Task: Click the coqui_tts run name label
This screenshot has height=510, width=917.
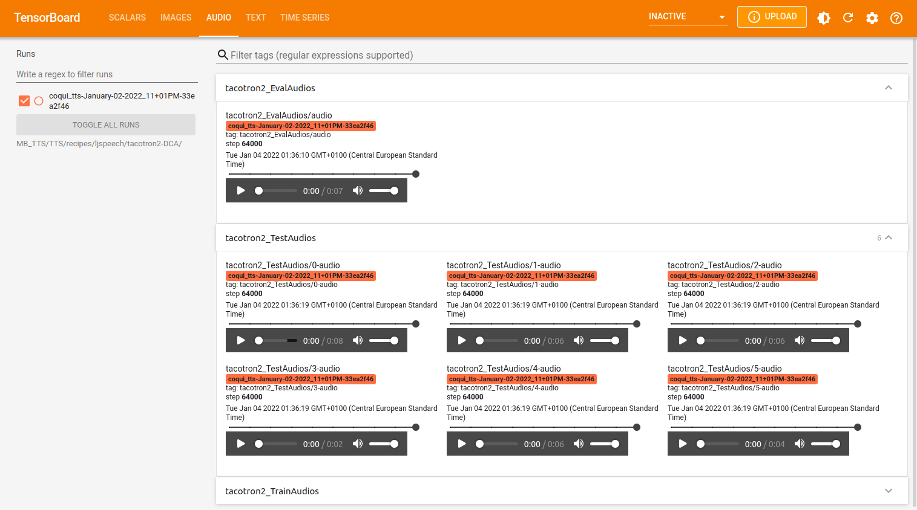Action: pos(122,101)
